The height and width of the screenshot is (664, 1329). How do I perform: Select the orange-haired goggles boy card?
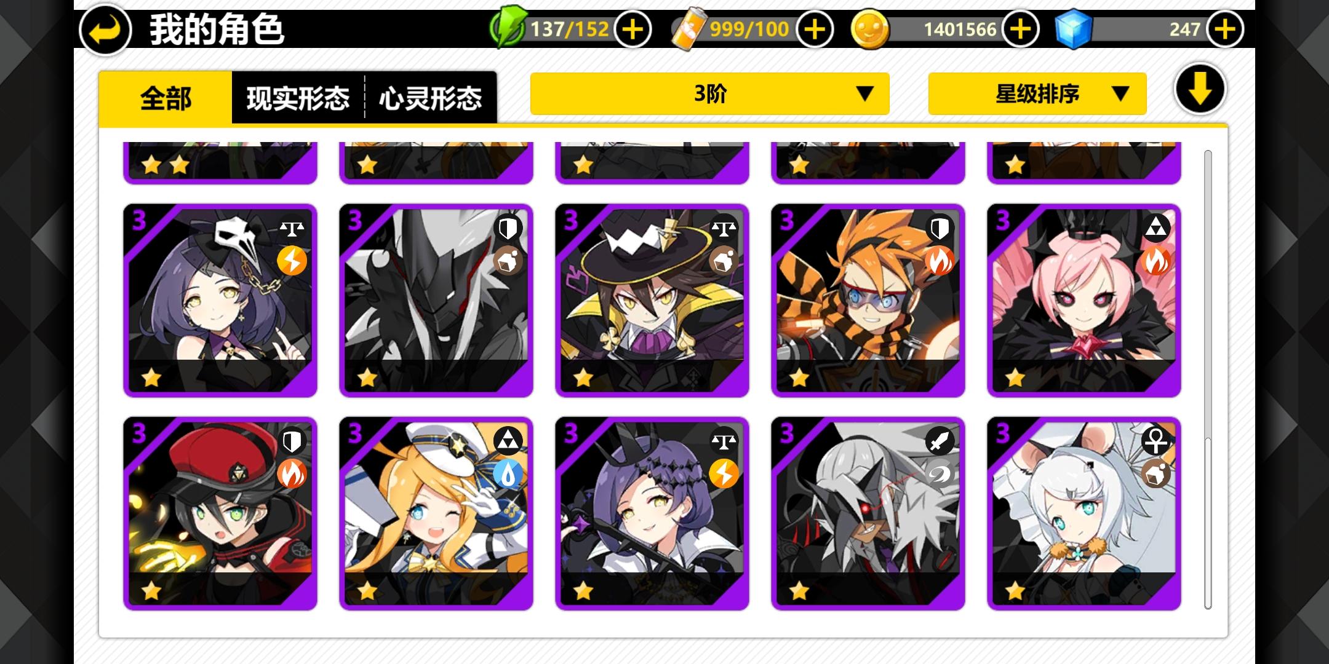(x=868, y=301)
